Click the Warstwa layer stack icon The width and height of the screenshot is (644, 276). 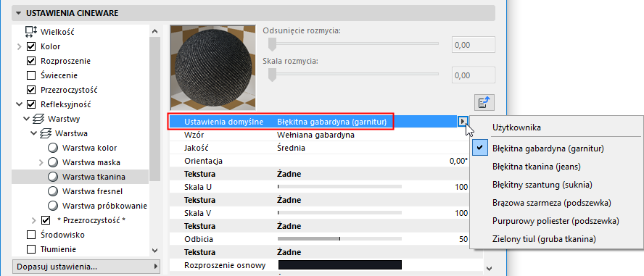pyautogui.click(x=46, y=133)
